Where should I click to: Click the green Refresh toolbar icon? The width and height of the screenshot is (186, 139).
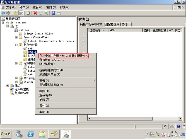tap(46, 13)
